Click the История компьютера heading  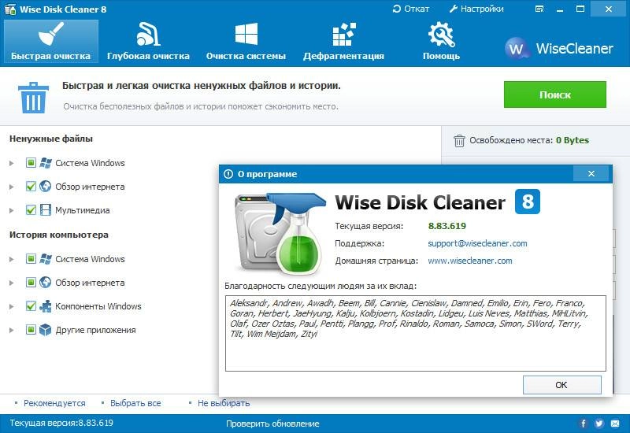point(58,235)
